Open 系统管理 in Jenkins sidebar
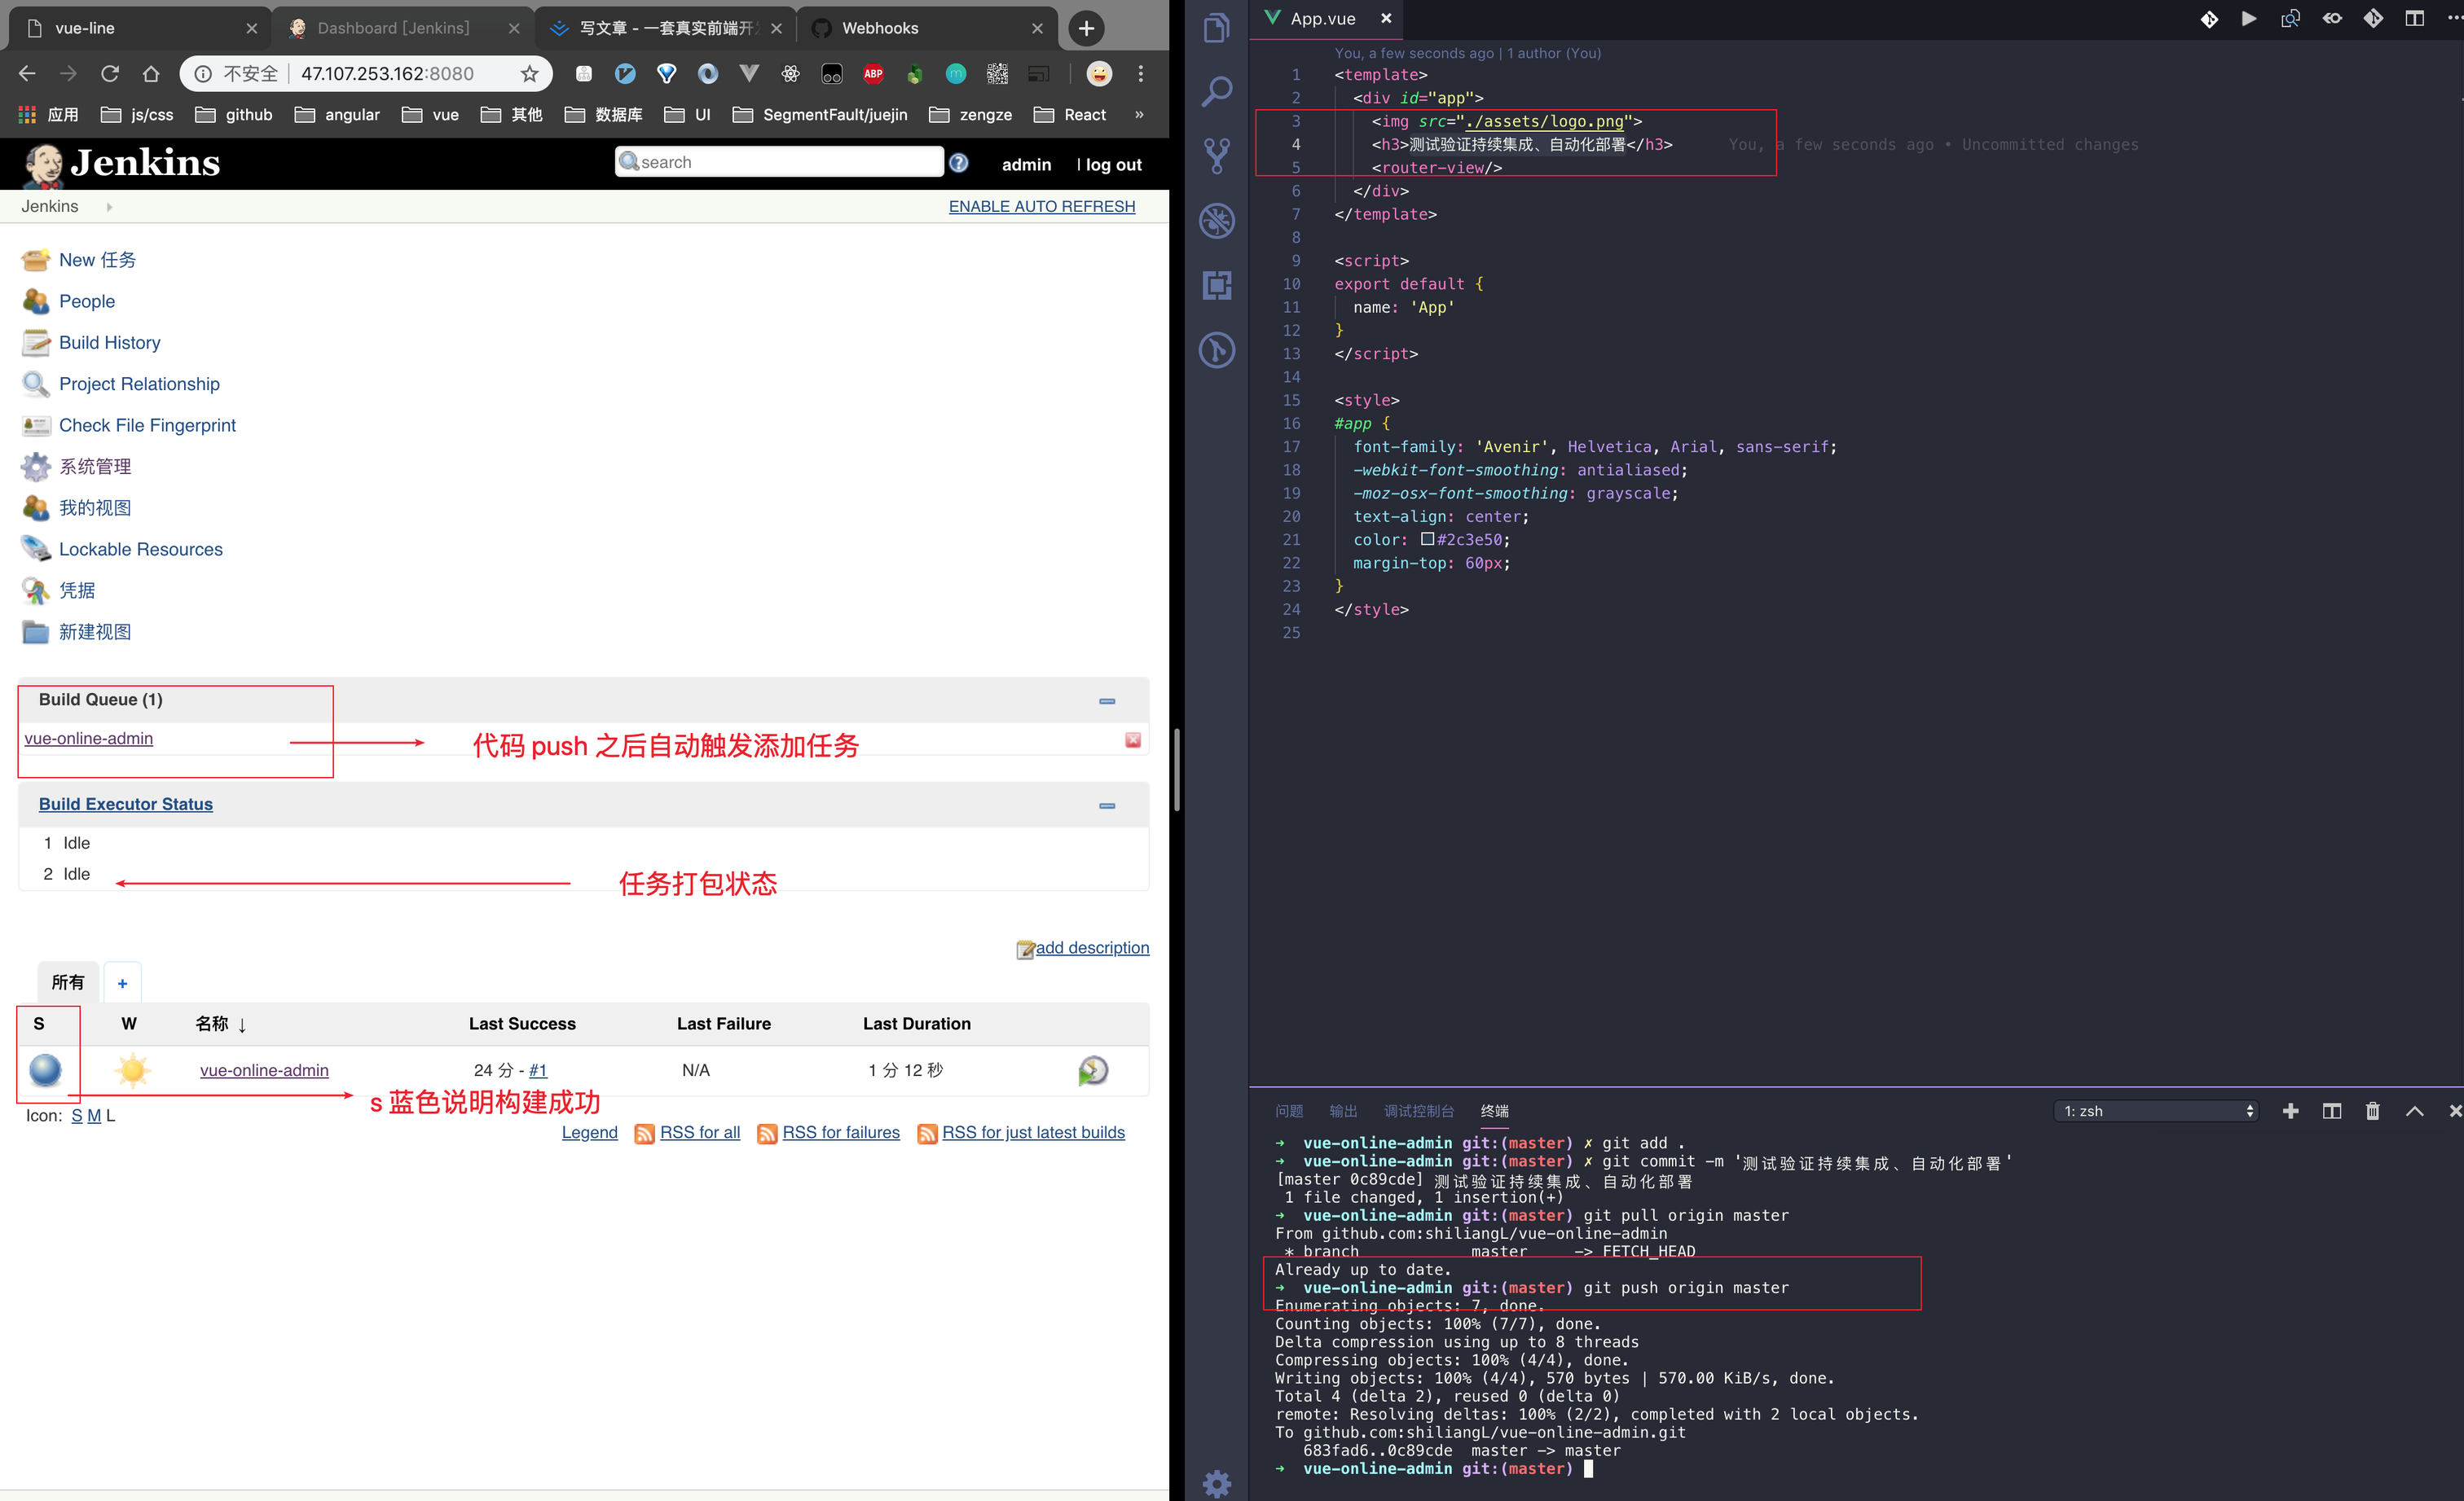Screen dimensions: 2464x1501 pyautogui.click(x=95, y=467)
